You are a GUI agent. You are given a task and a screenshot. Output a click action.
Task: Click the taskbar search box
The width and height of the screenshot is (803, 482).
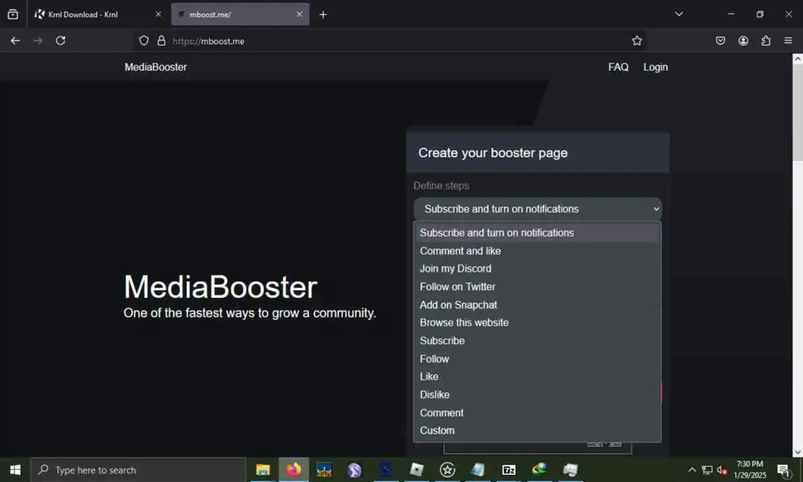point(138,470)
